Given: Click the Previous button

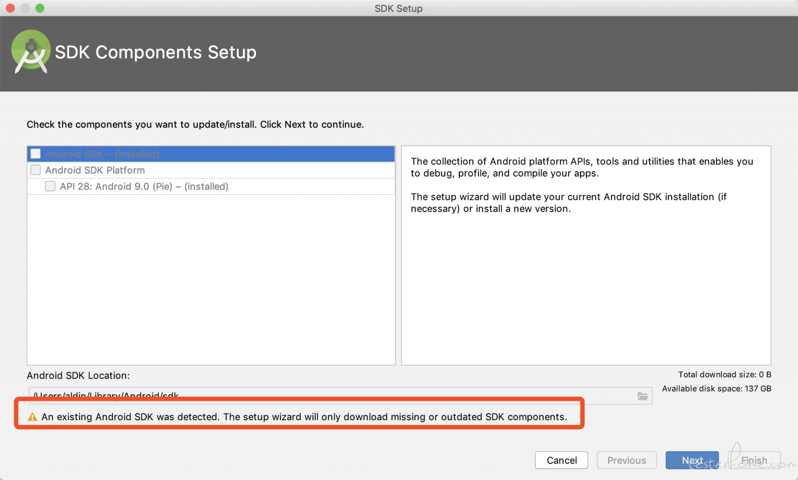Looking at the screenshot, I should (x=627, y=460).
